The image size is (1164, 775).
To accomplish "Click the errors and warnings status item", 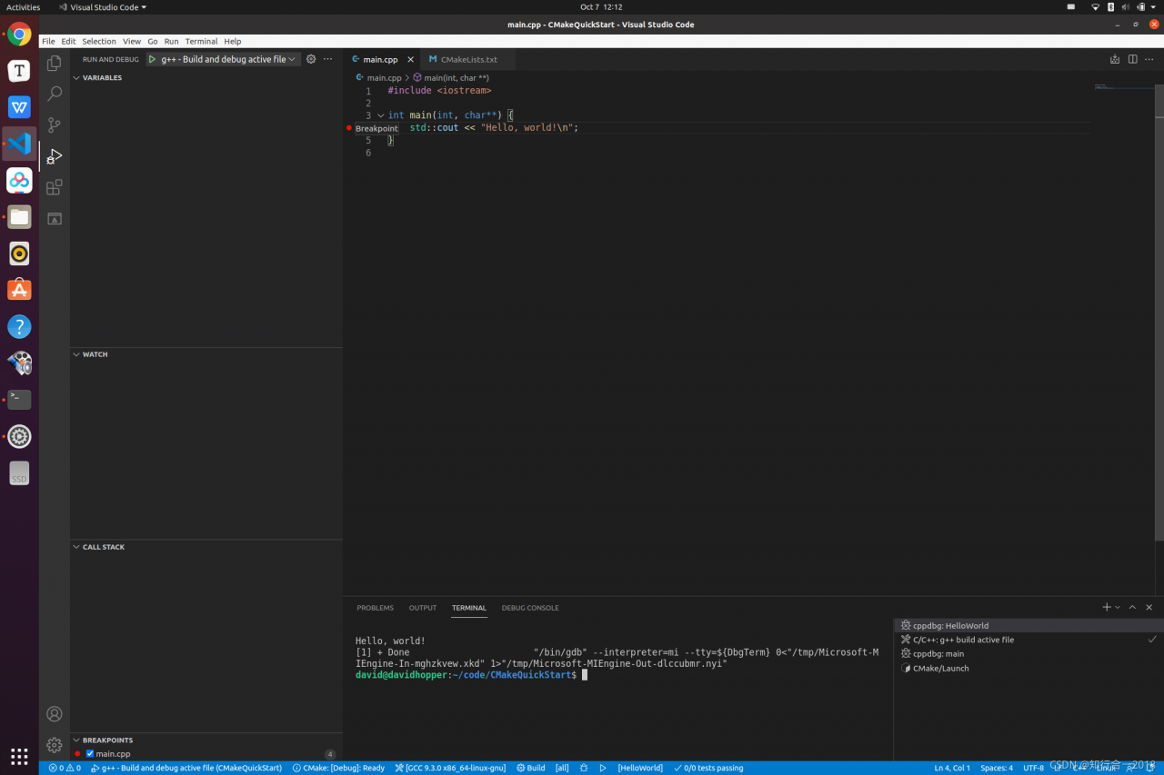I will tap(65, 768).
